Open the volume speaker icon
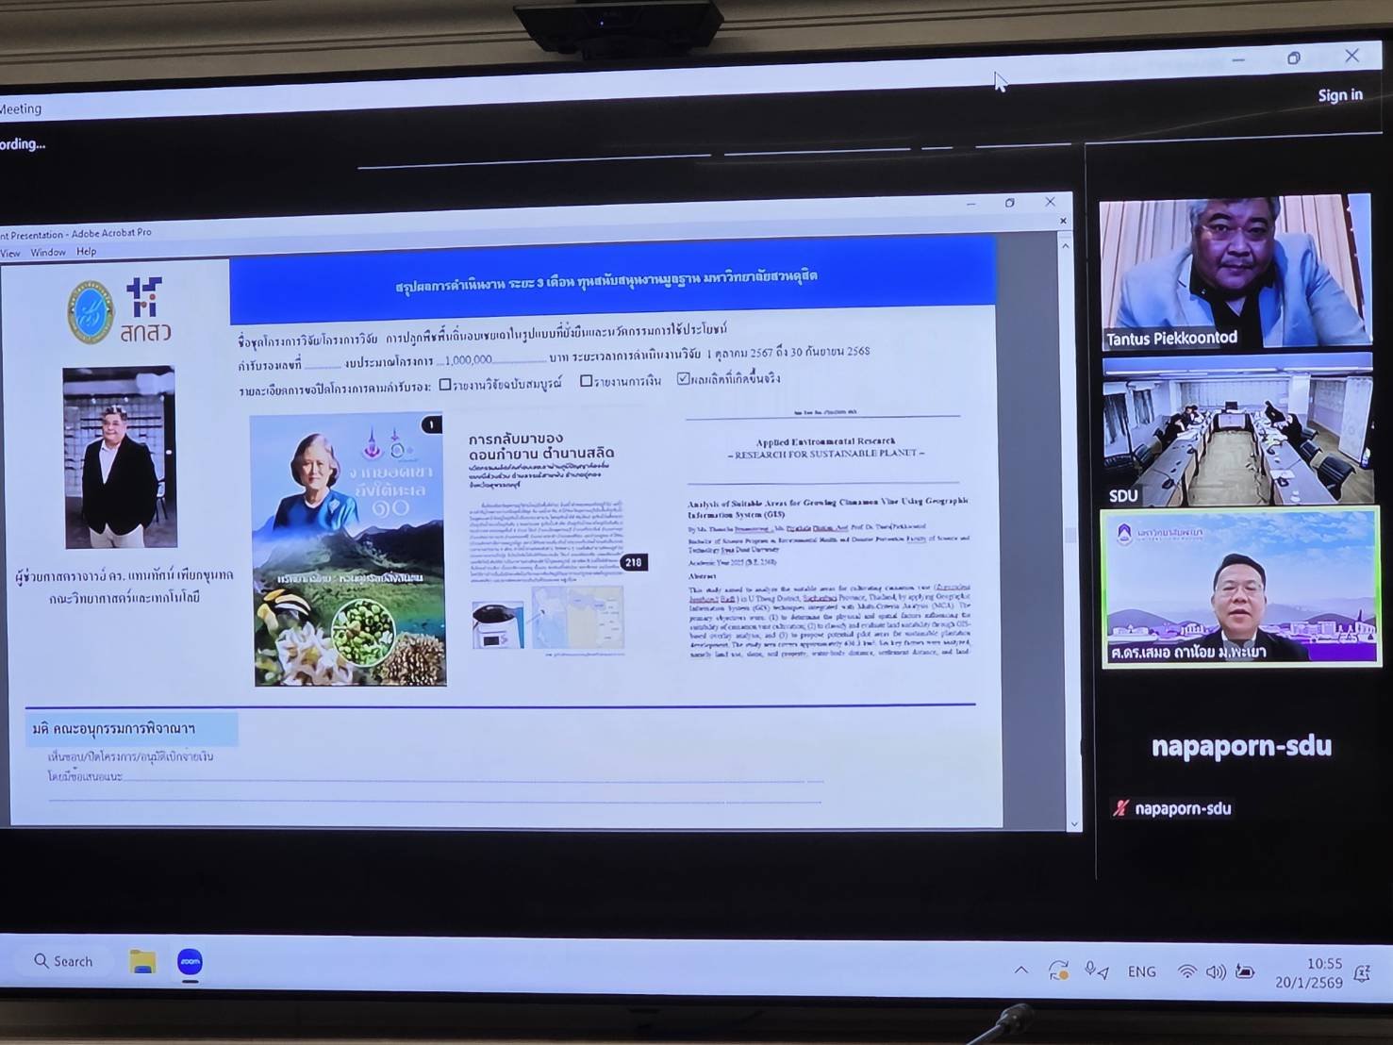This screenshot has height=1045, width=1393. 1216,971
